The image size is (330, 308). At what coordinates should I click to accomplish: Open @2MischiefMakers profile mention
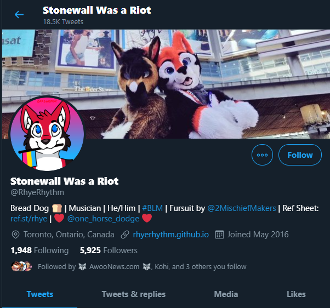(241, 208)
